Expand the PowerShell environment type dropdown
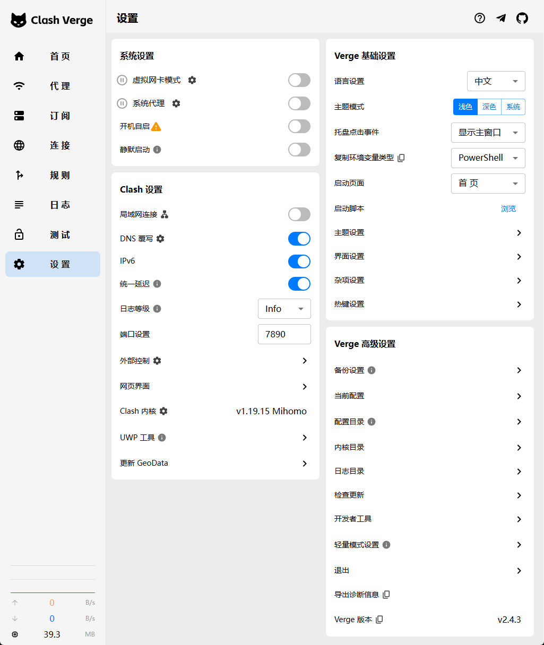 [488, 158]
